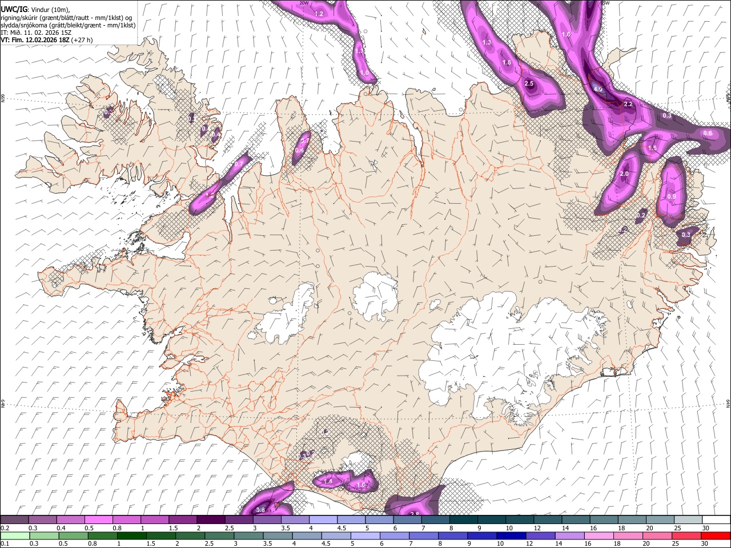Click the 2.2 snowfall value on the map
Screen dimensions: 731x548
click(x=628, y=104)
